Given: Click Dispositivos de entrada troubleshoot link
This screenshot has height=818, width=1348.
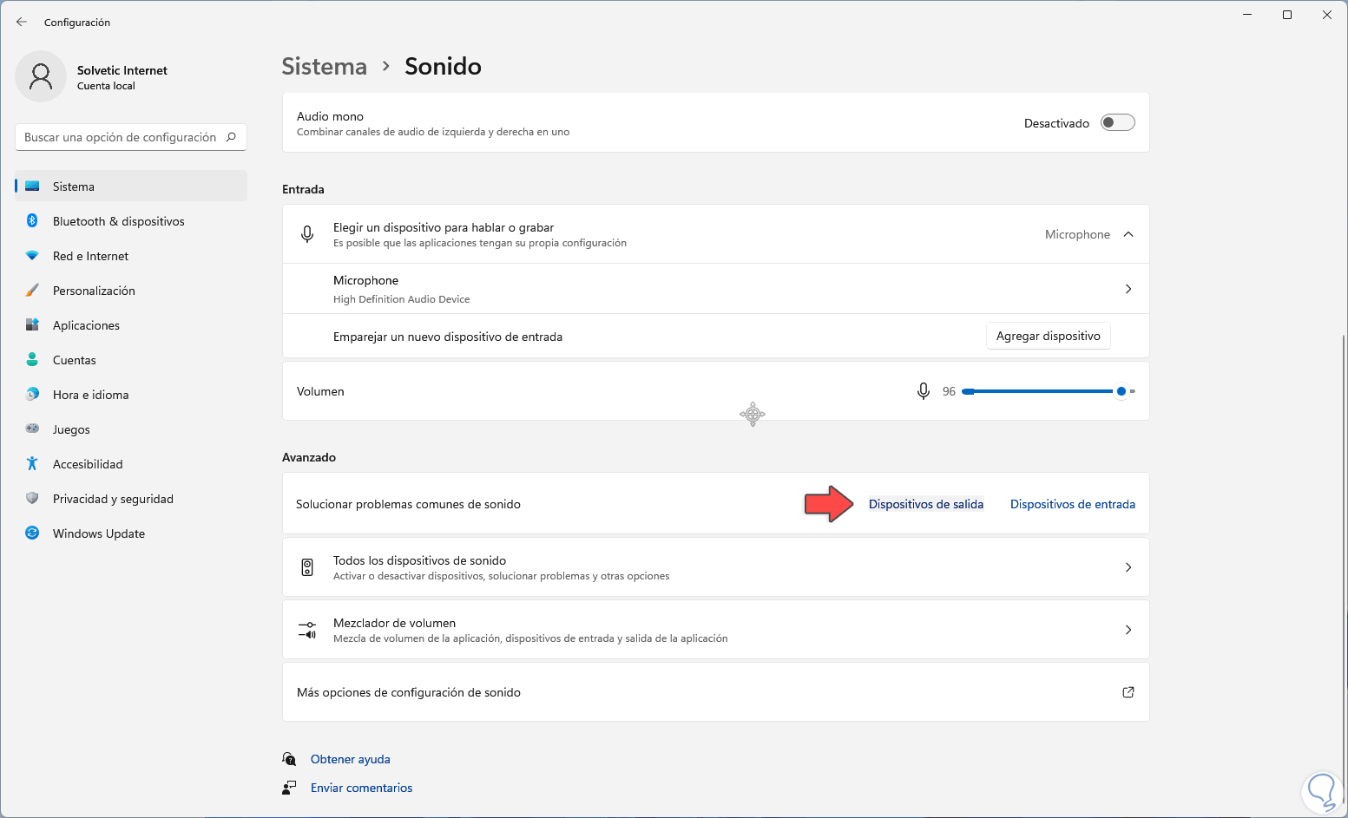Looking at the screenshot, I should click(1072, 504).
